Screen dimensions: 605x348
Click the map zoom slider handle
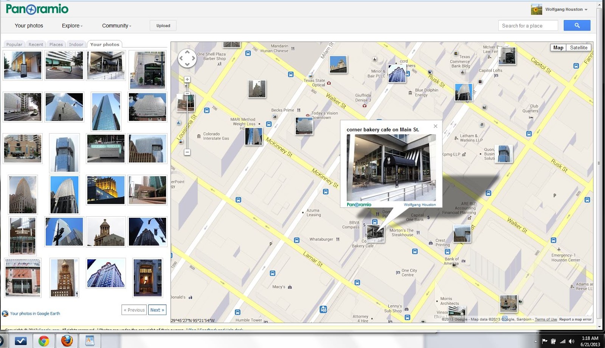click(x=187, y=93)
